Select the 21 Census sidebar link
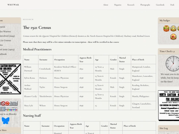179x134 pixels. [x=6, y=40]
